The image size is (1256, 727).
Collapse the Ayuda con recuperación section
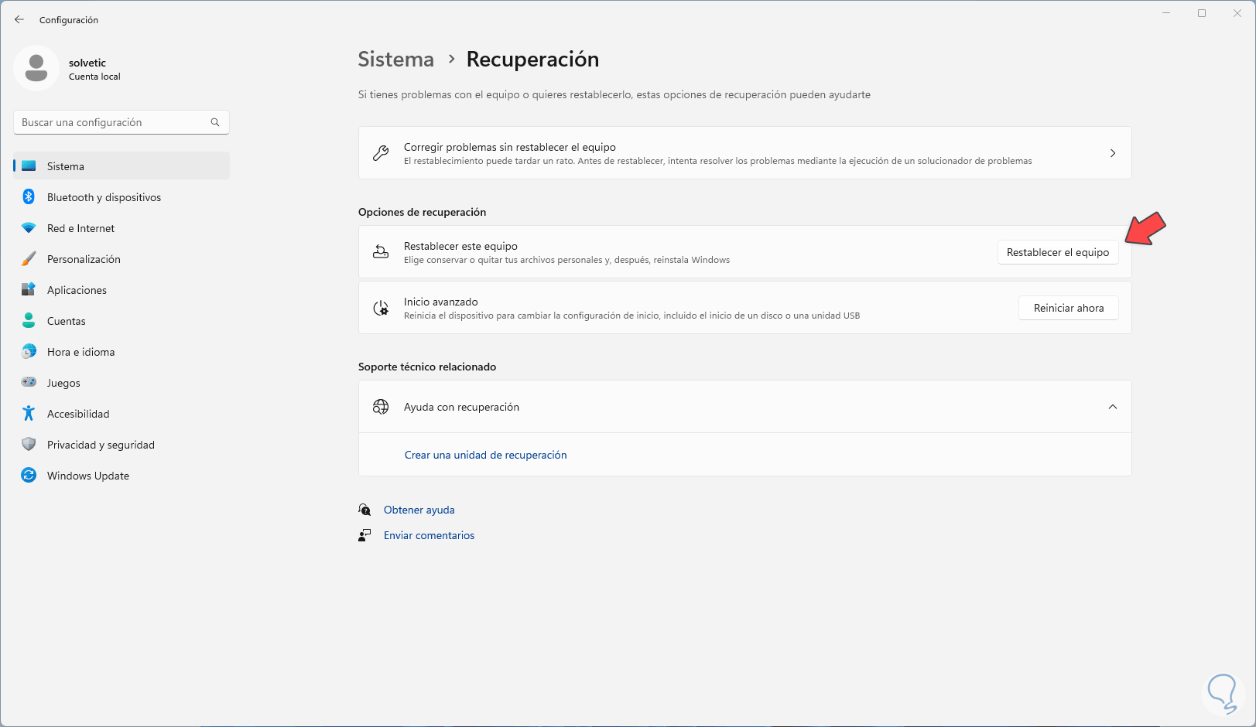click(x=1112, y=407)
